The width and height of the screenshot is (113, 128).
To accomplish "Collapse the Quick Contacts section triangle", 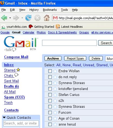I will coord(4,117).
